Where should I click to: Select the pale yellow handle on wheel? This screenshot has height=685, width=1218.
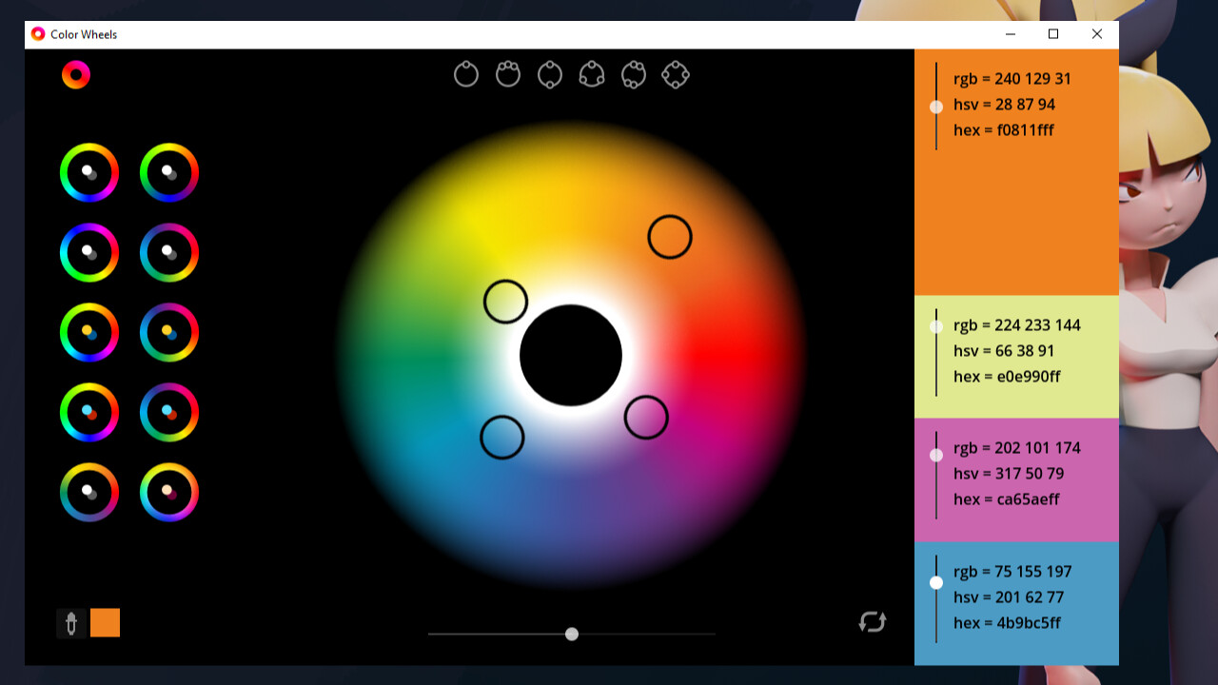[x=505, y=302]
